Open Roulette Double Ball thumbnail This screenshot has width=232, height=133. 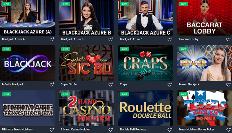(x=146, y=108)
